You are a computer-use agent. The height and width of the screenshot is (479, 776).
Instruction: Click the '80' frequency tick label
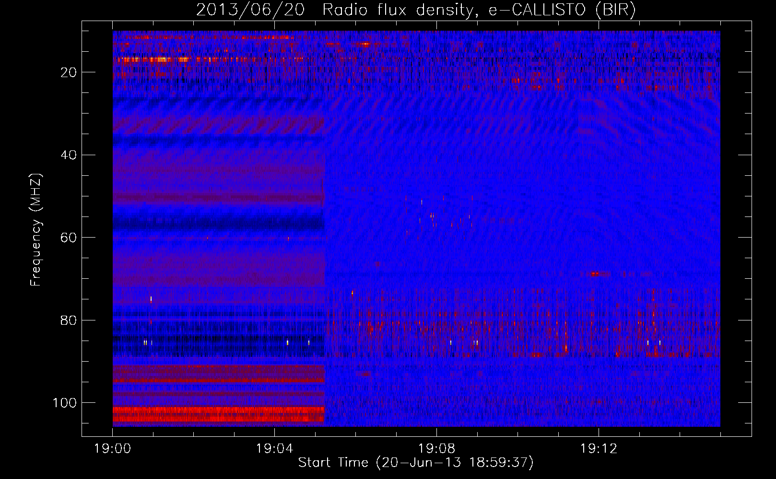click(69, 320)
